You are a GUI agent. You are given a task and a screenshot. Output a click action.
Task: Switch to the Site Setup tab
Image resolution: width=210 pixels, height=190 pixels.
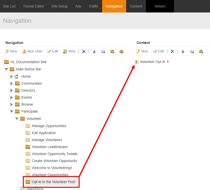click(60, 6)
